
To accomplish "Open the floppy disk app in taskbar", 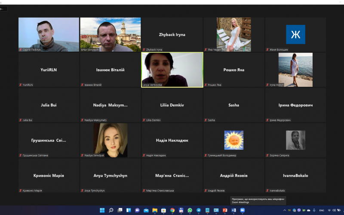I will (x=181, y=210).
